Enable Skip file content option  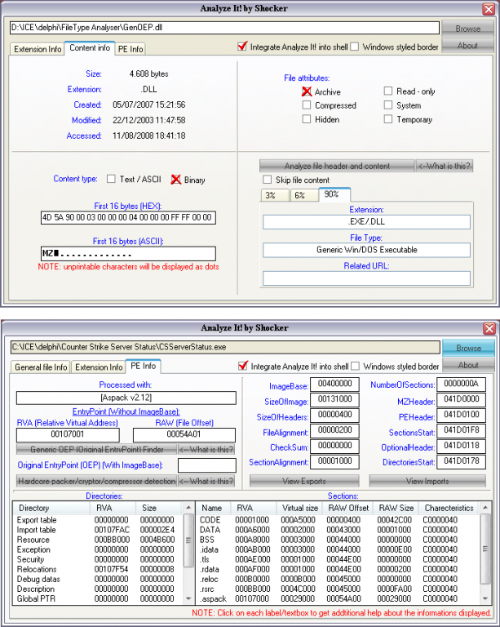(x=268, y=180)
